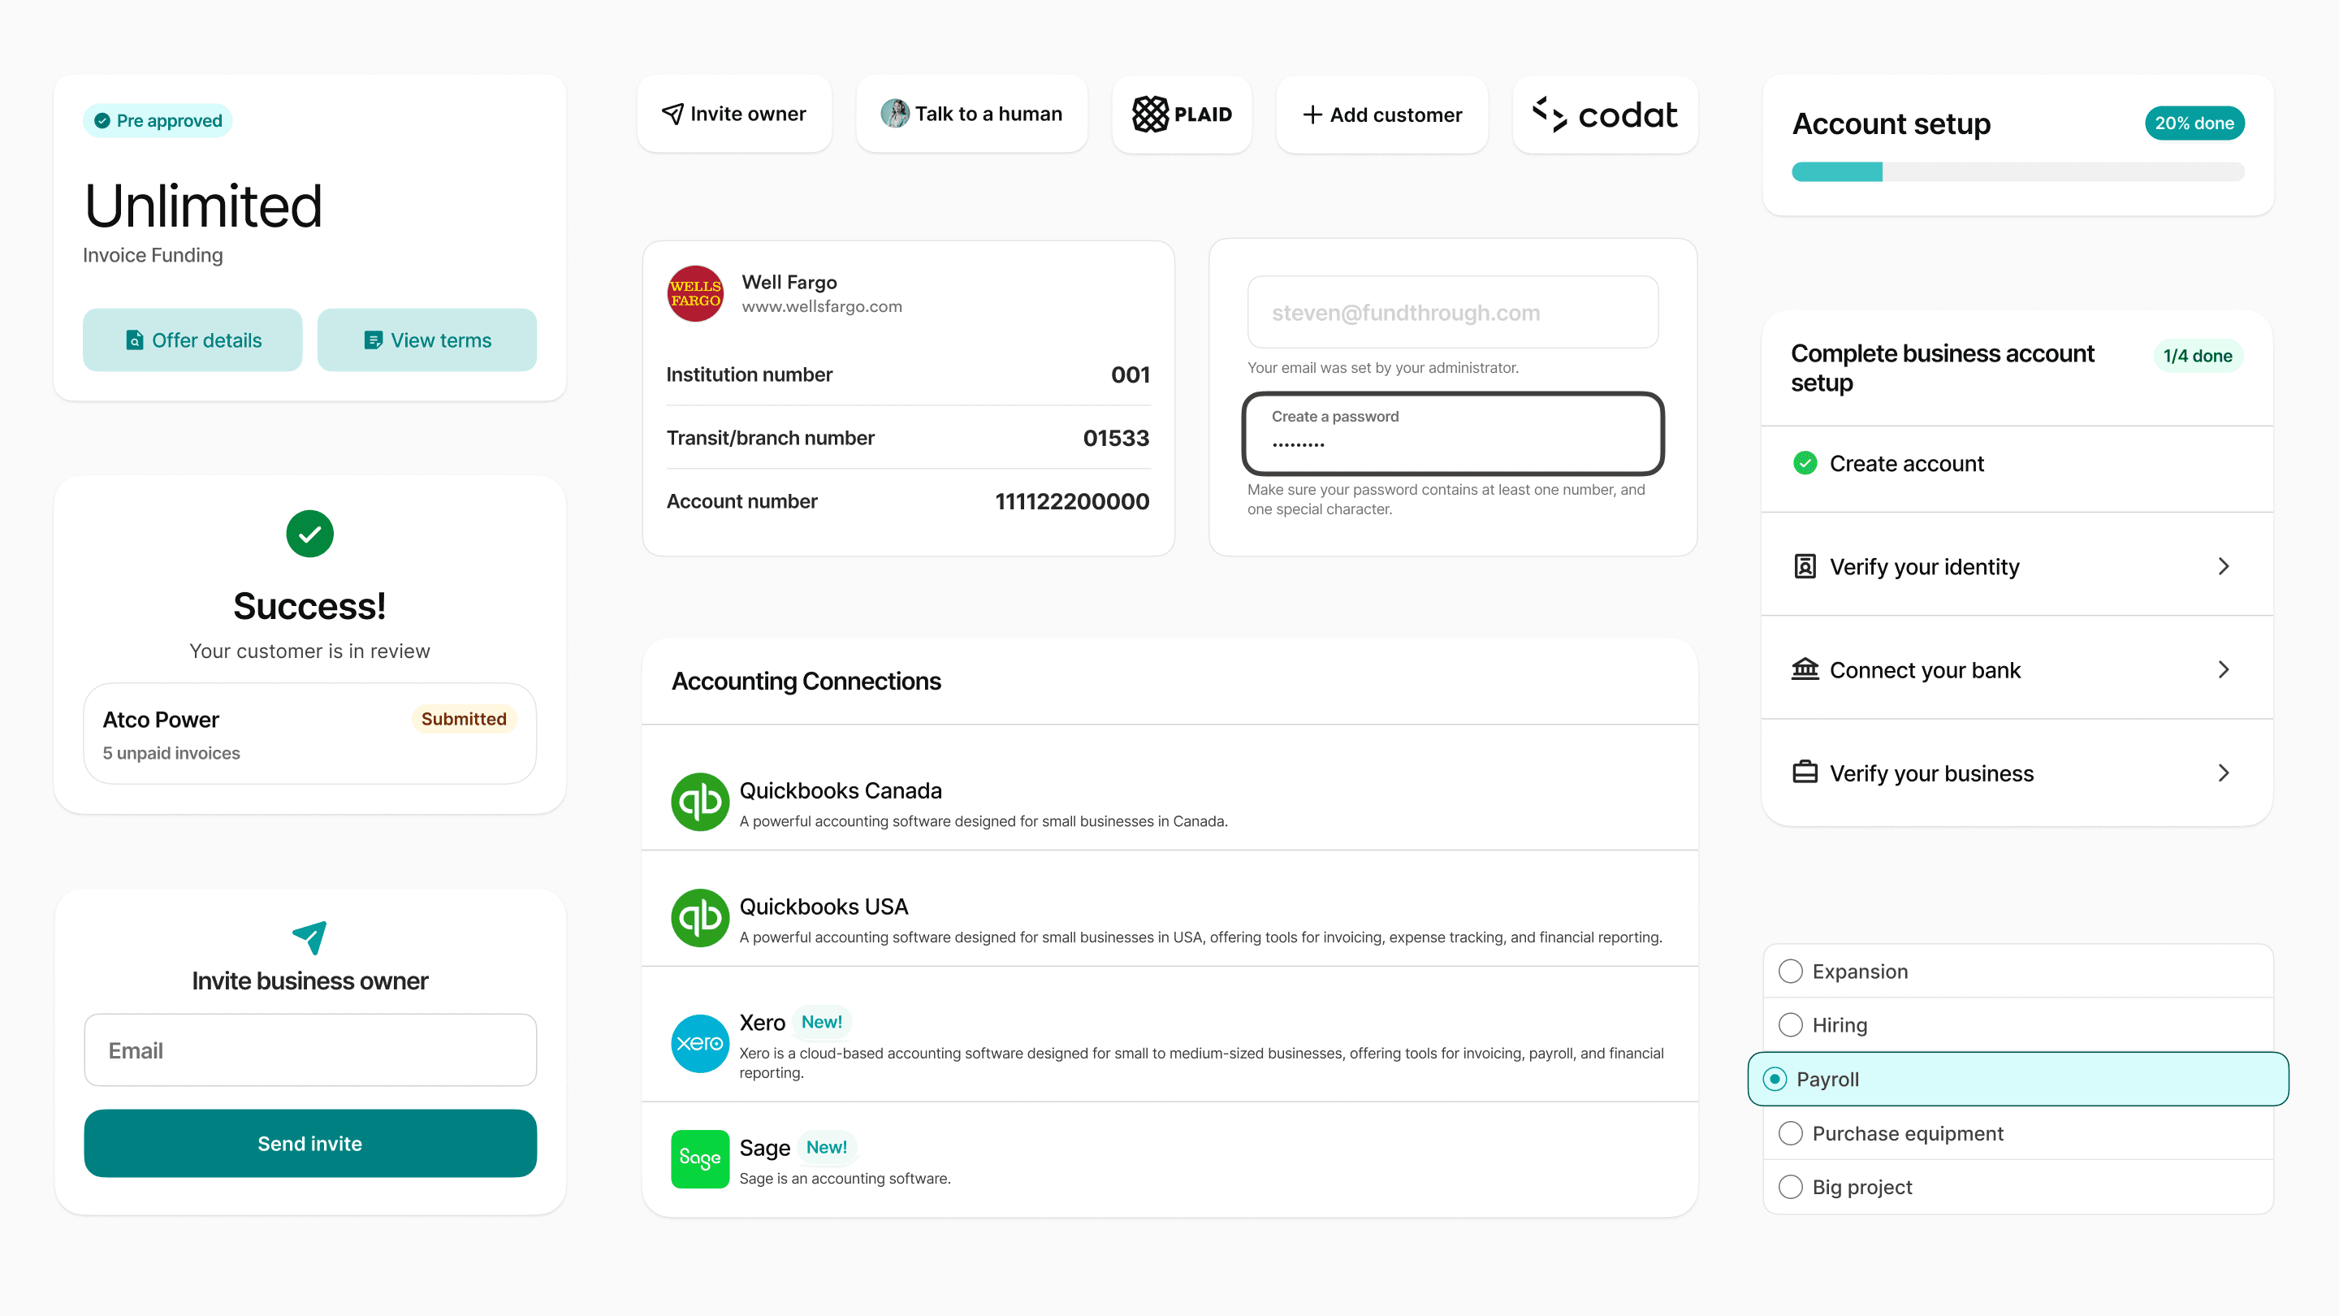Click the Plaid logo card
Image resolution: width=2339 pixels, height=1316 pixels.
click(1182, 115)
